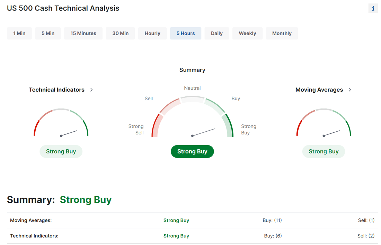
Task: Click the Moving Averages summary table row
Action: (192, 220)
